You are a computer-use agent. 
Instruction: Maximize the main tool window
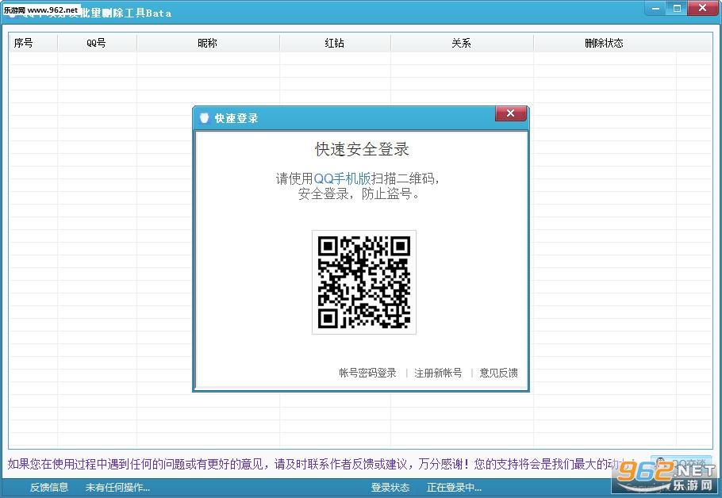[x=677, y=8]
